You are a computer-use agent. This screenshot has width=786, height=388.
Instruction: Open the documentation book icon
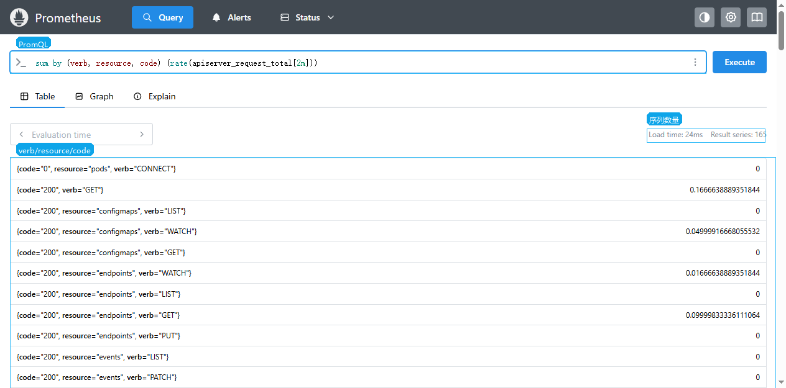pyautogui.click(x=757, y=17)
